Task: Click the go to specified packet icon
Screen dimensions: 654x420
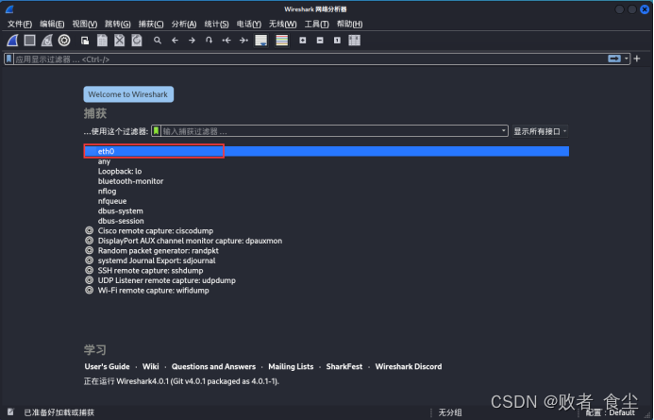Action: [209, 41]
